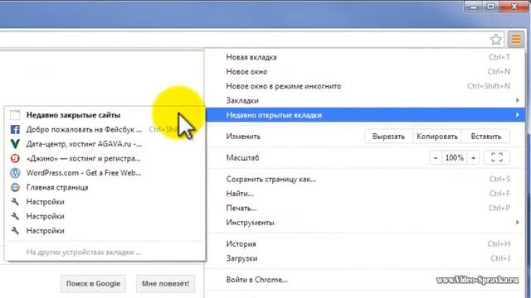The image size is (531, 298).
Task: Decrease zoom with the minus button
Action: point(436,158)
